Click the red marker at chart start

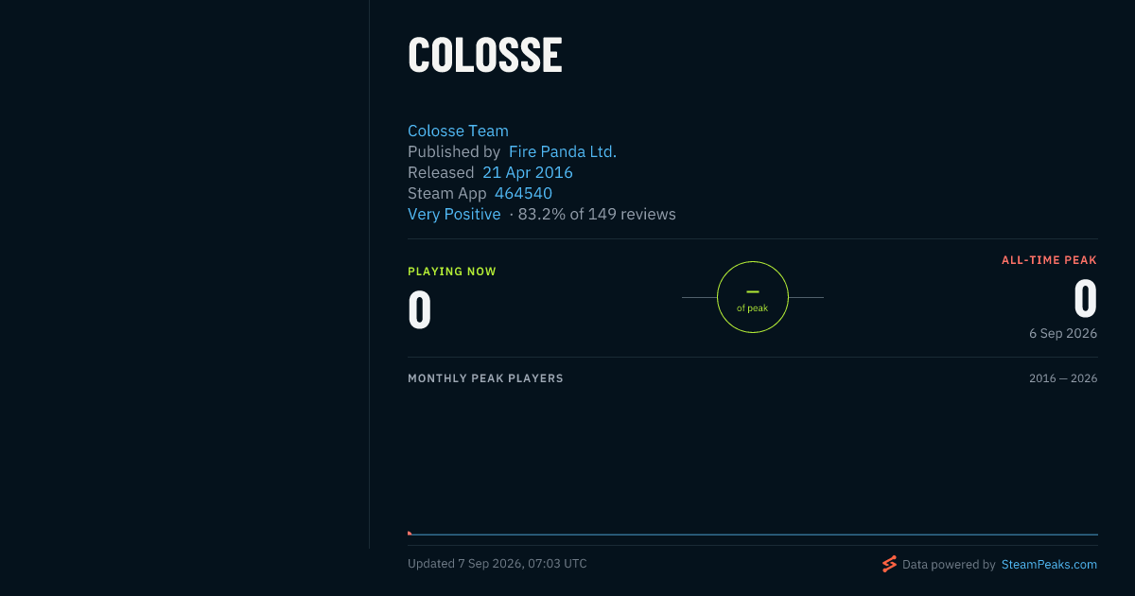(x=410, y=533)
